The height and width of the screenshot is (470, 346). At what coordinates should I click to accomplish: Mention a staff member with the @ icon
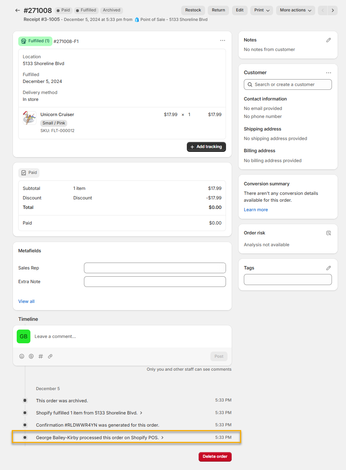(31, 356)
